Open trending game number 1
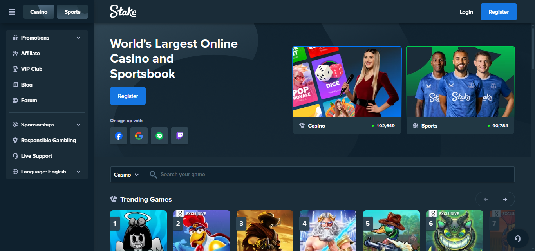The height and width of the screenshot is (251, 535). tap(138, 231)
